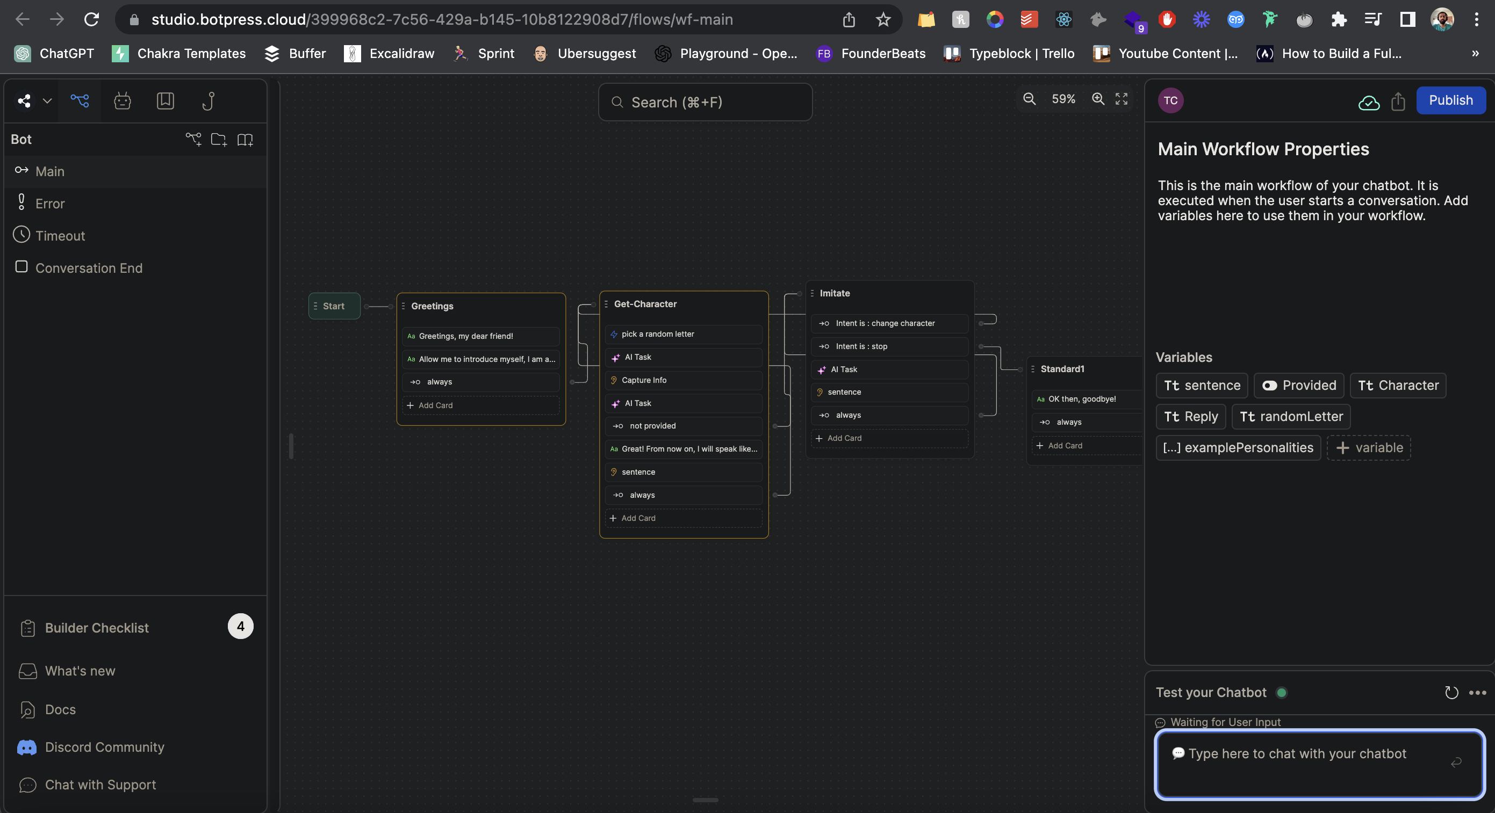The width and height of the screenshot is (1495, 813).
Task: Click the Publish button
Action: (1451, 100)
